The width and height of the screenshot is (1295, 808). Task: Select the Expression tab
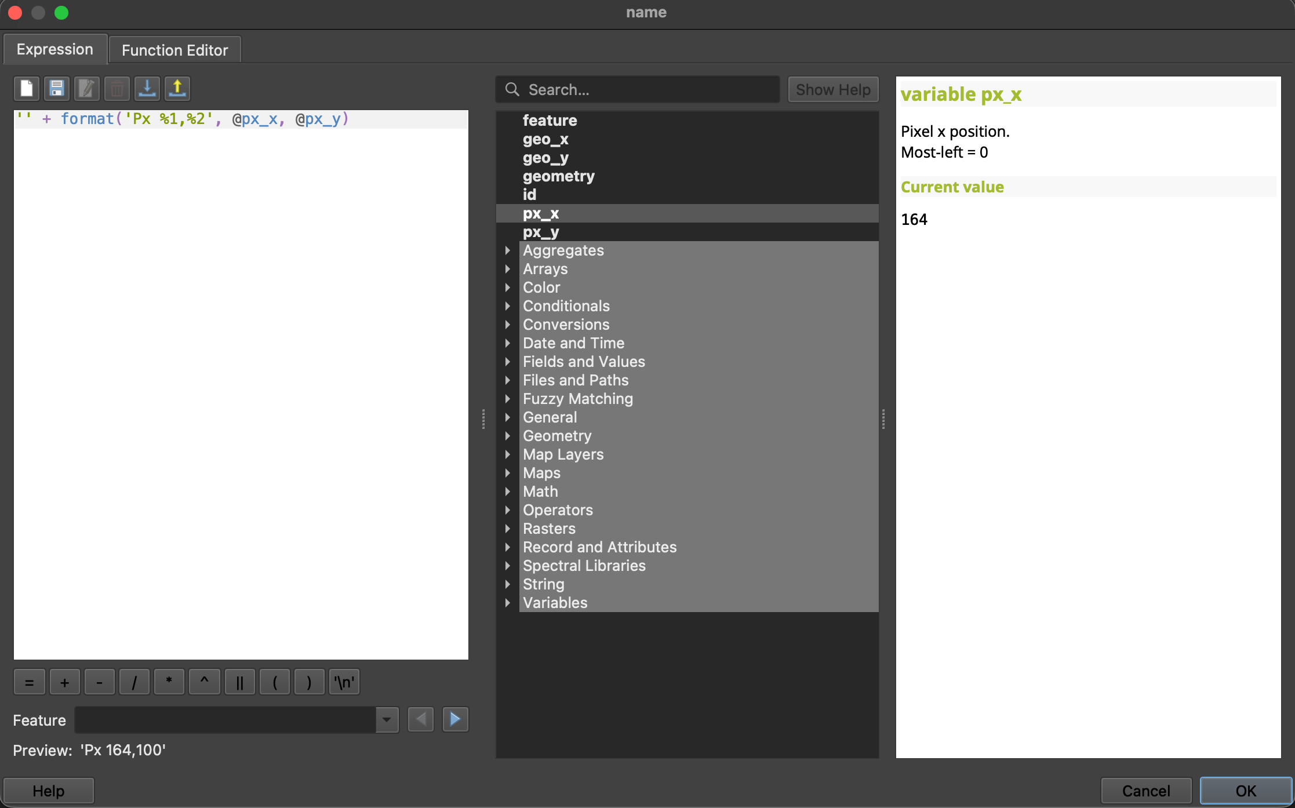(55, 49)
